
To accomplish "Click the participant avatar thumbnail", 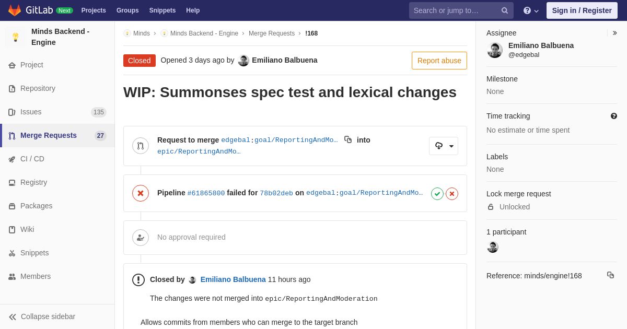I will click(x=493, y=247).
